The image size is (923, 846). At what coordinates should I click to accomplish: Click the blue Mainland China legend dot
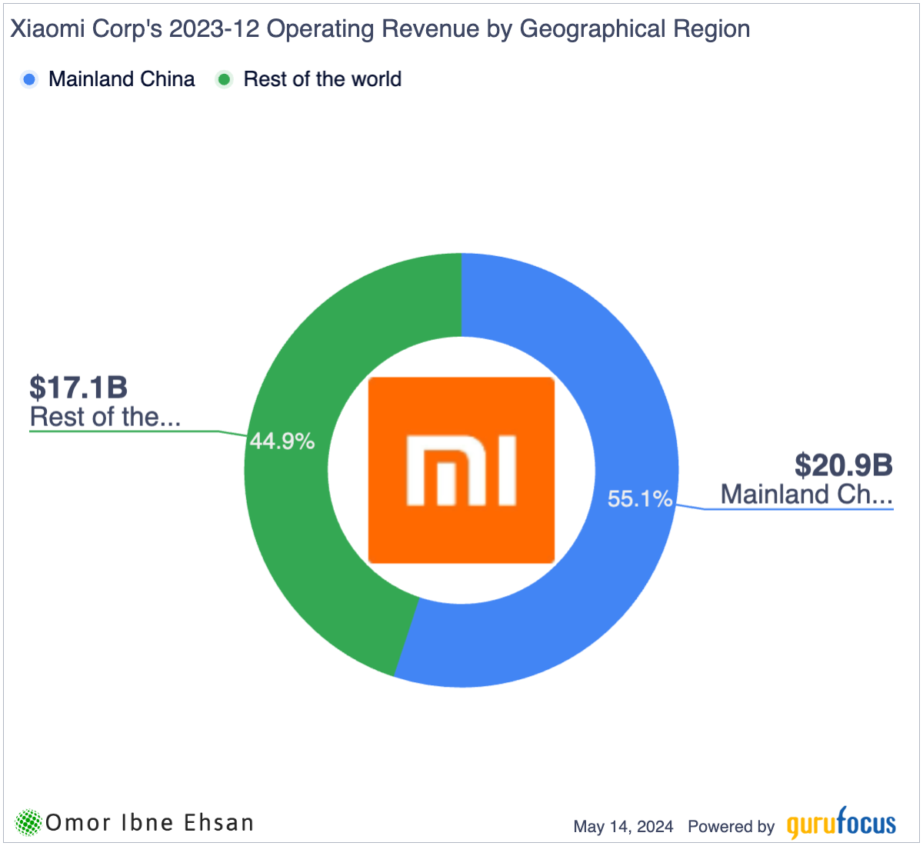click(30, 79)
